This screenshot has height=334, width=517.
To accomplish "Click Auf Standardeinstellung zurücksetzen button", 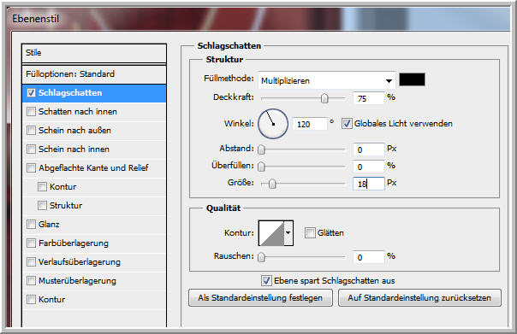I will pyautogui.click(x=419, y=298).
